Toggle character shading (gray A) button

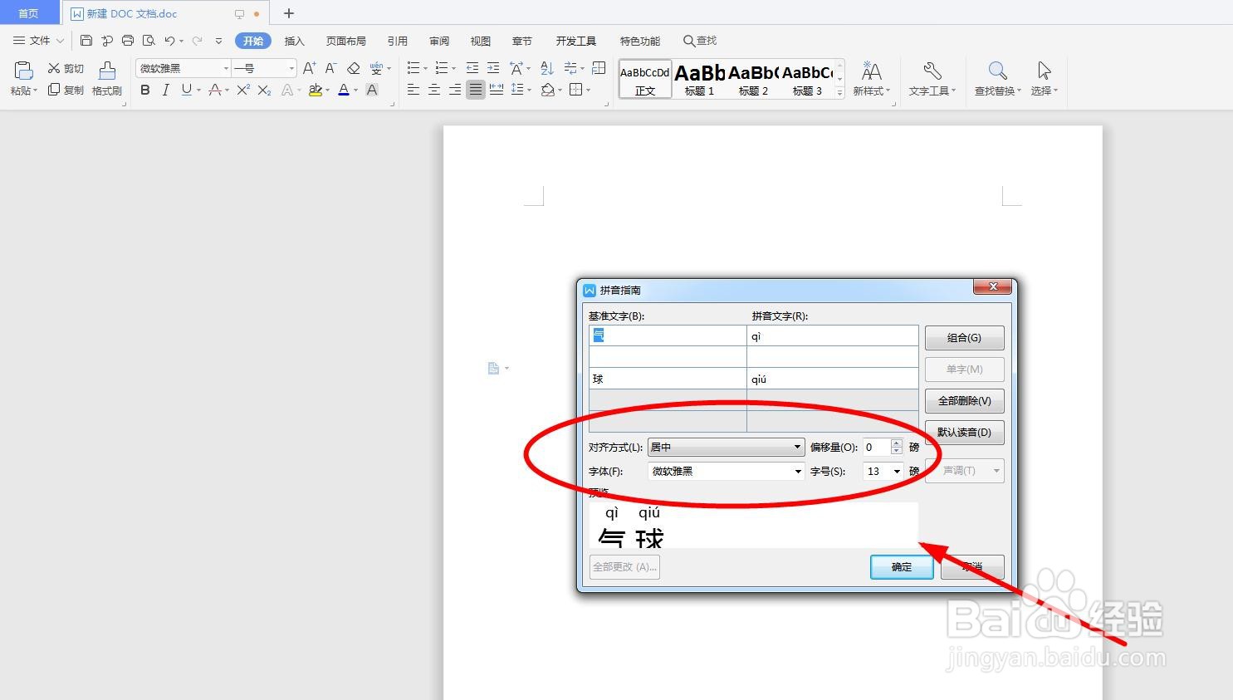coord(372,90)
